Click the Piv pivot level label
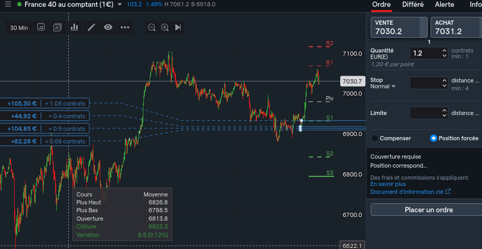The width and height of the screenshot is (482, 249). point(330,98)
